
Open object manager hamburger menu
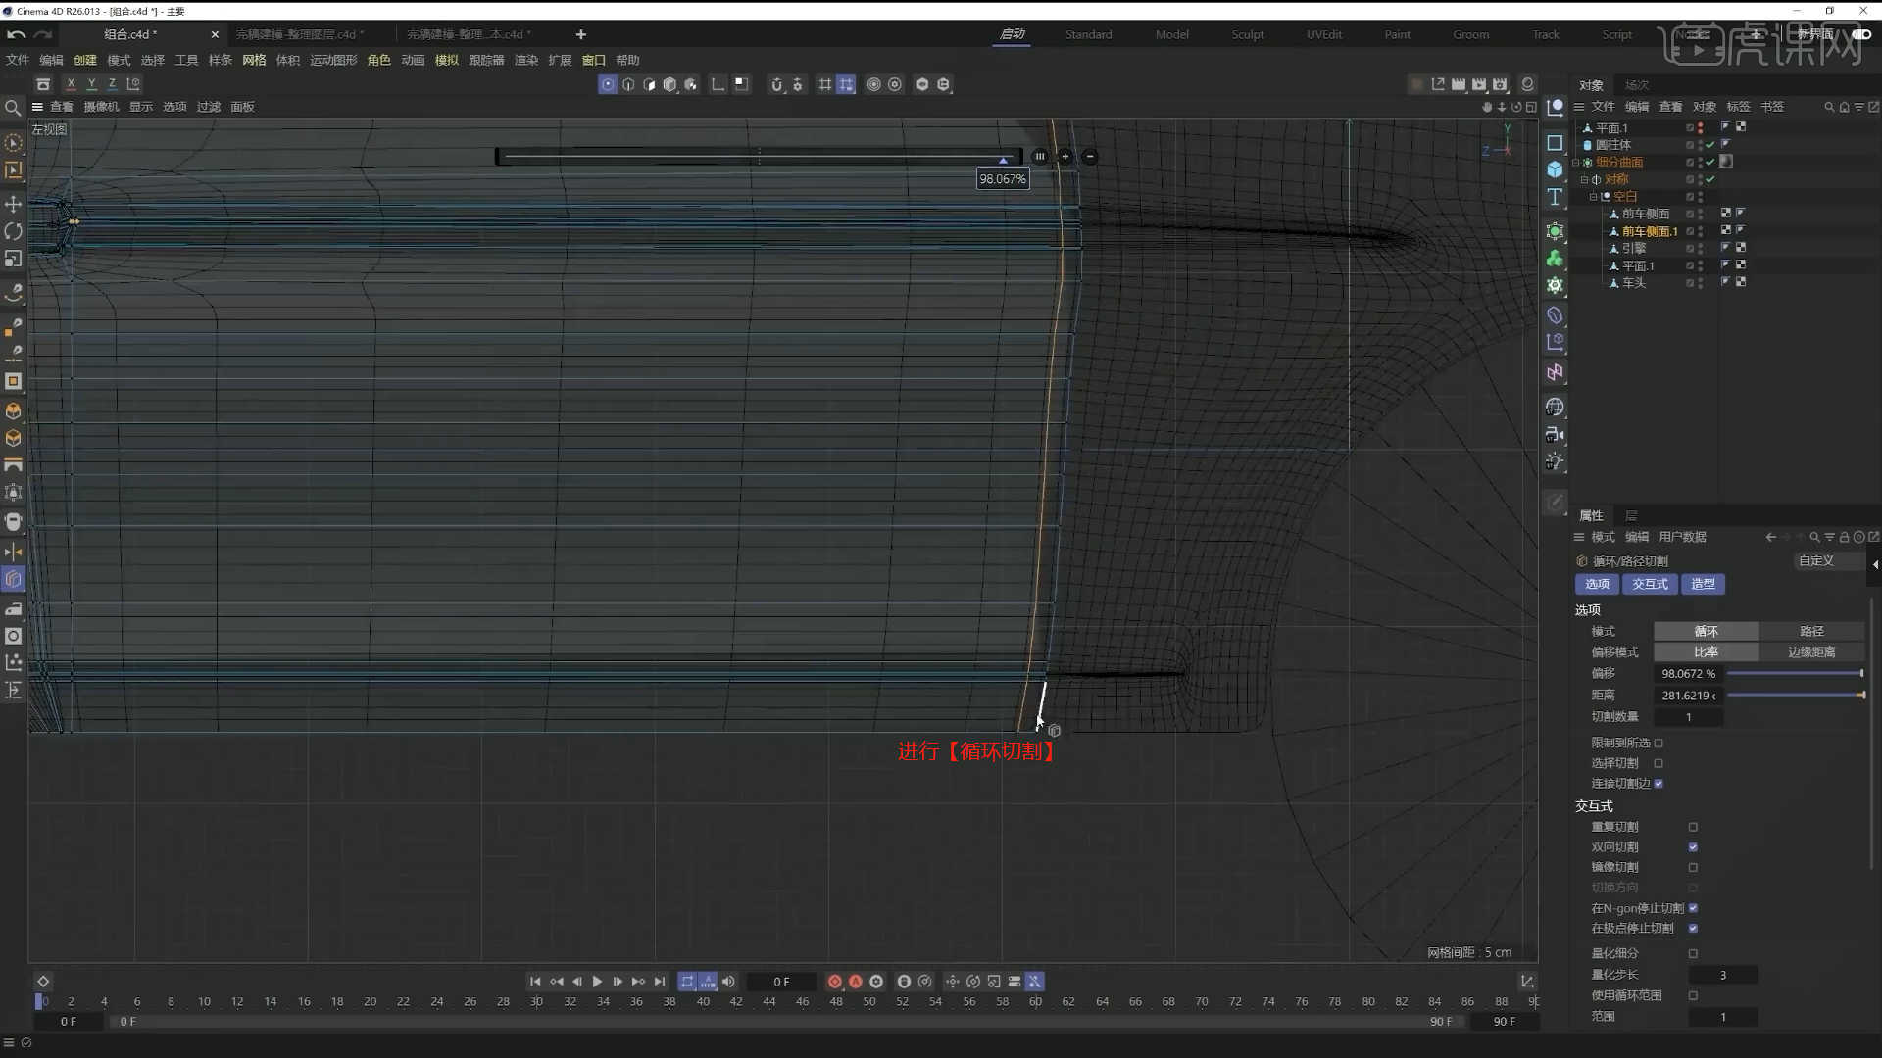(1579, 107)
